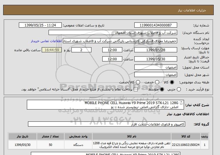220x155 pixels.
Task: Click the delivery city field اصفهان
Action: coord(156,75)
